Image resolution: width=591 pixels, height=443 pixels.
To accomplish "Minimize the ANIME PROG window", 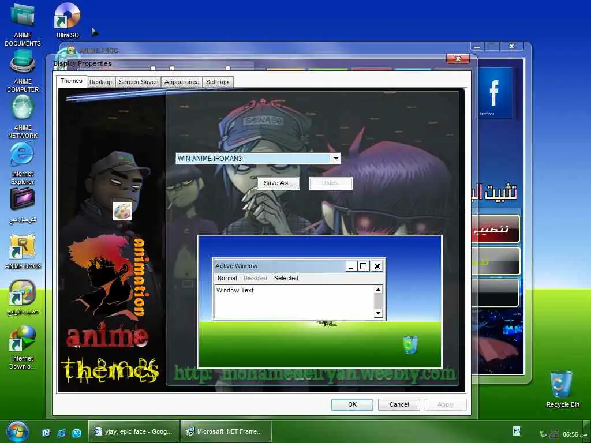I will (x=477, y=47).
